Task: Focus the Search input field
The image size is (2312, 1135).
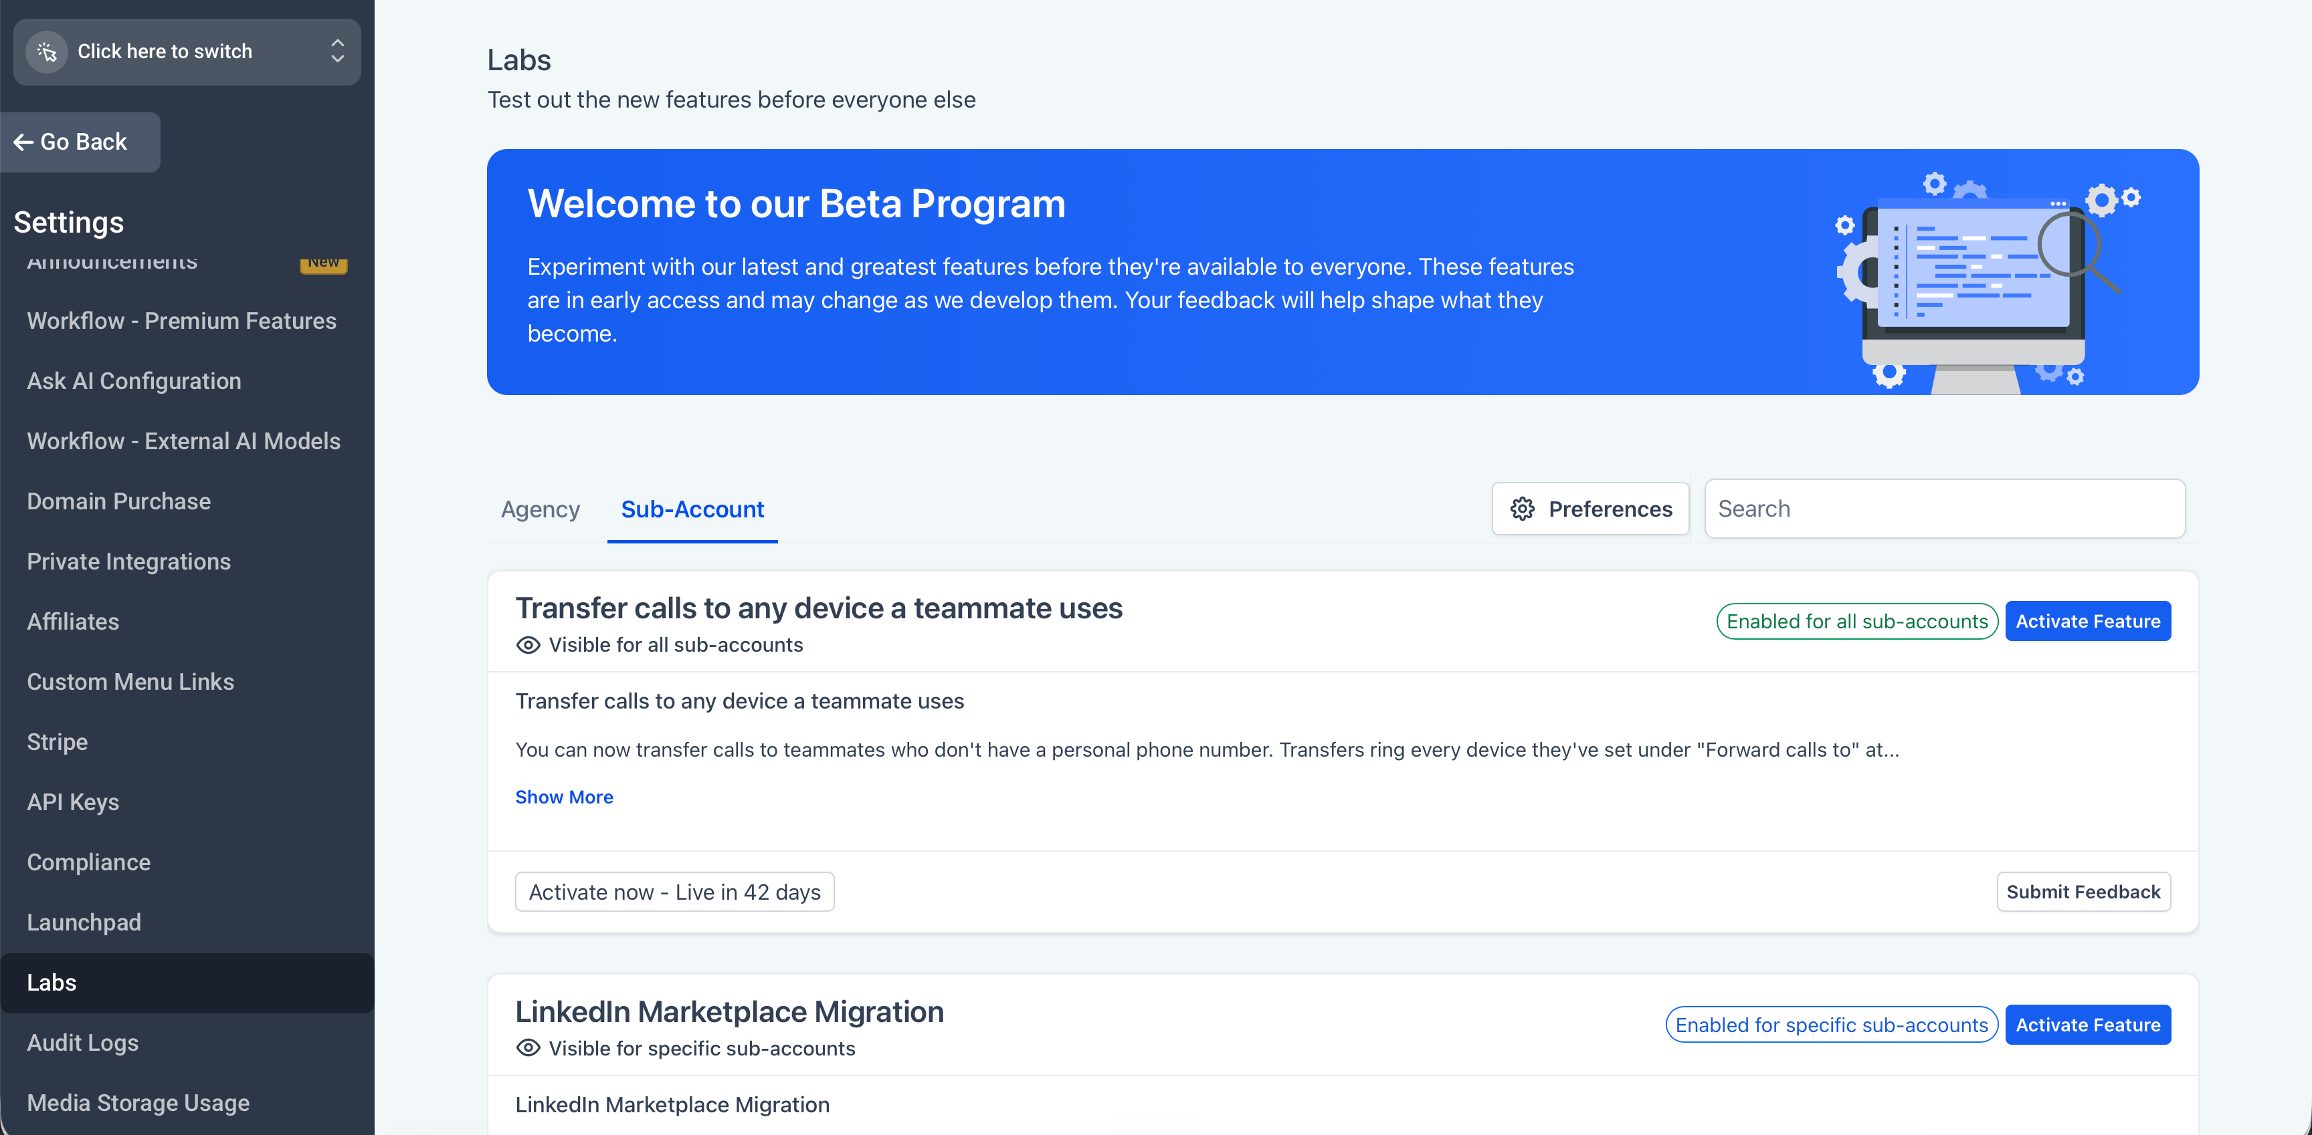Action: [x=1944, y=508]
